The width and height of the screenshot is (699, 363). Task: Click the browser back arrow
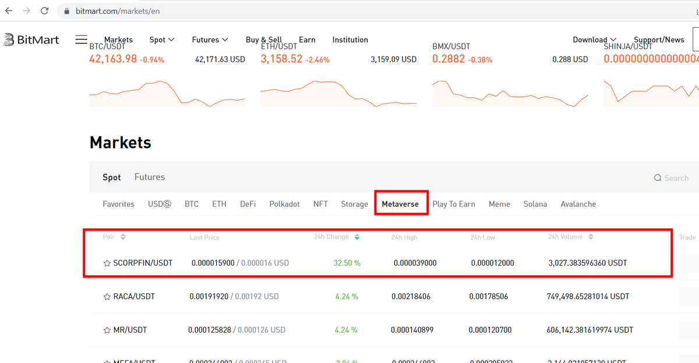click(9, 11)
